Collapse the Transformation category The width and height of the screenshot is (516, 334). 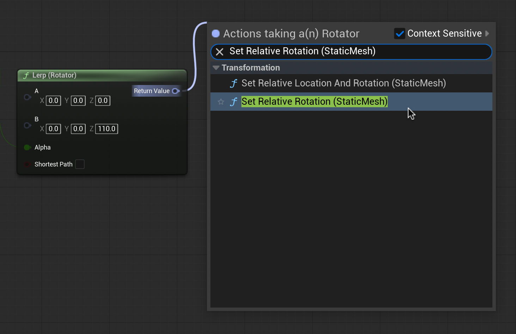(216, 68)
